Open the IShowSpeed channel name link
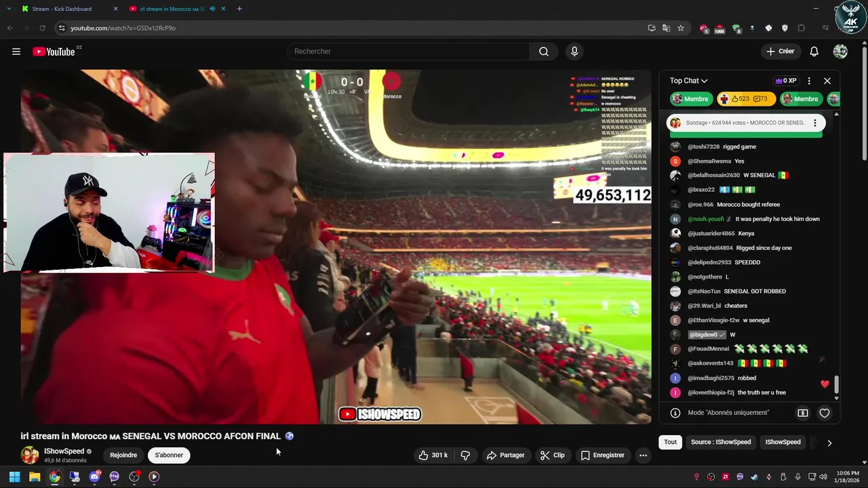The image size is (868, 488). point(64,451)
